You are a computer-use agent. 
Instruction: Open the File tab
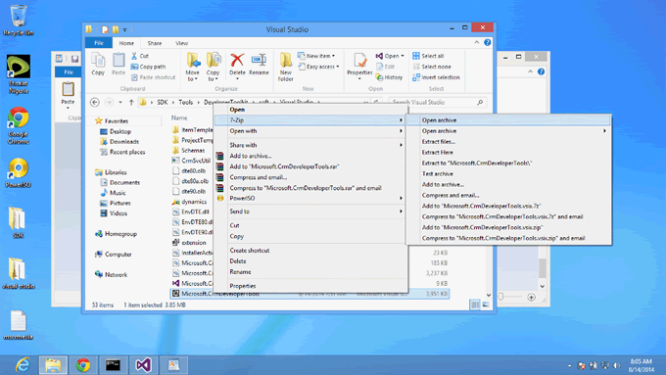(99, 43)
